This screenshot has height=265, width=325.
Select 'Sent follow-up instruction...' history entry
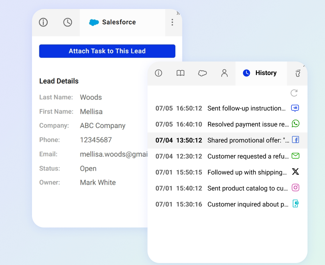pos(227,108)
